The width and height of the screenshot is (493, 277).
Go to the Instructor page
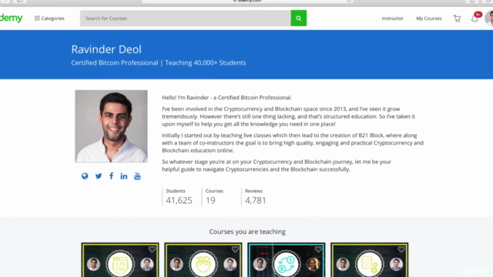tap(392, 18)
